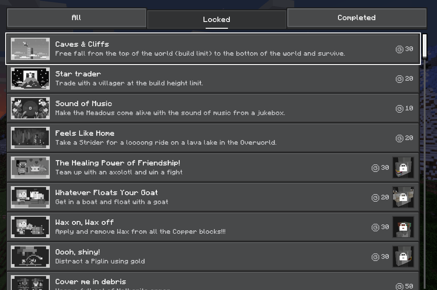This screenshot has width=437, height=290.
Task: Select the "Star trader" title text
Action: pyautogui.click(x=78, y=74)
